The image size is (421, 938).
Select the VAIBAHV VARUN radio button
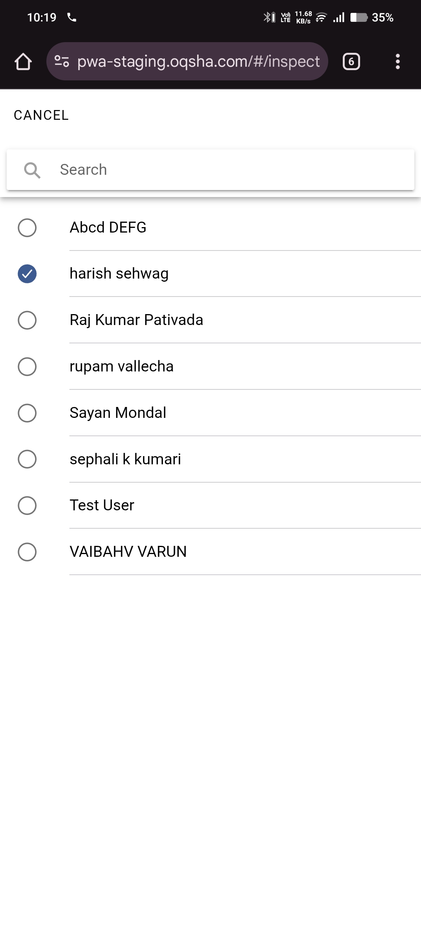coord(27,552)
